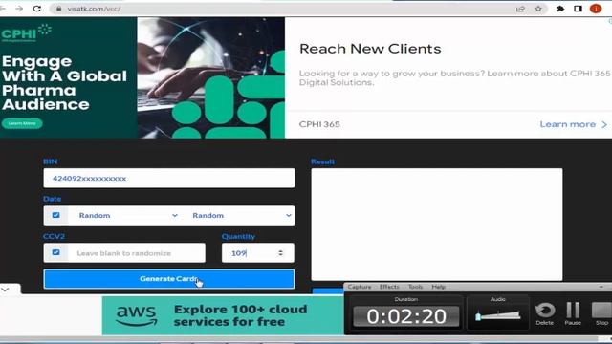Bookmark this page with the star icon

538,9
